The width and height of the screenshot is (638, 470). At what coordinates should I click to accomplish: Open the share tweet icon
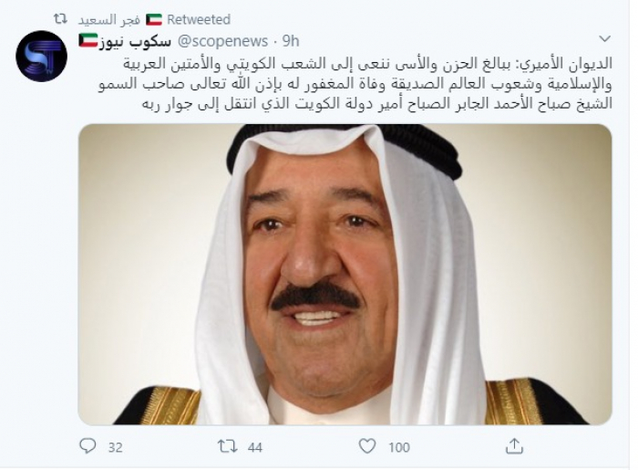514,446
